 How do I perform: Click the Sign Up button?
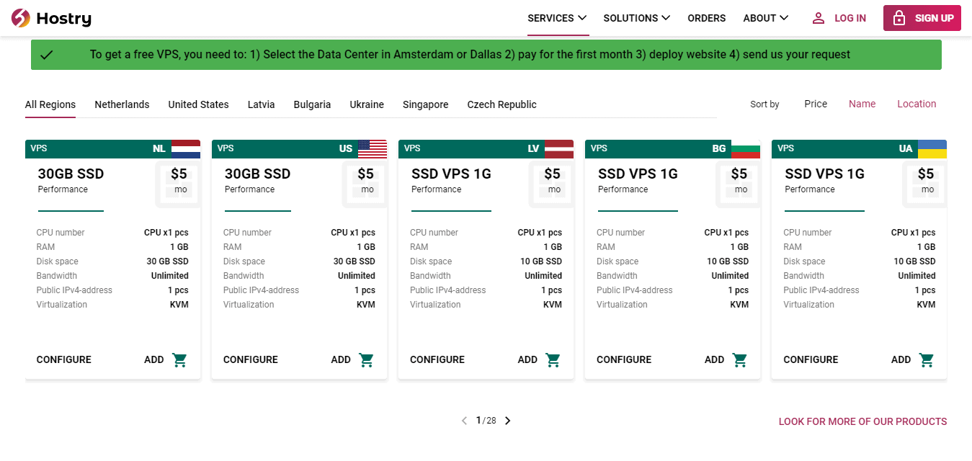pos(922,18)
